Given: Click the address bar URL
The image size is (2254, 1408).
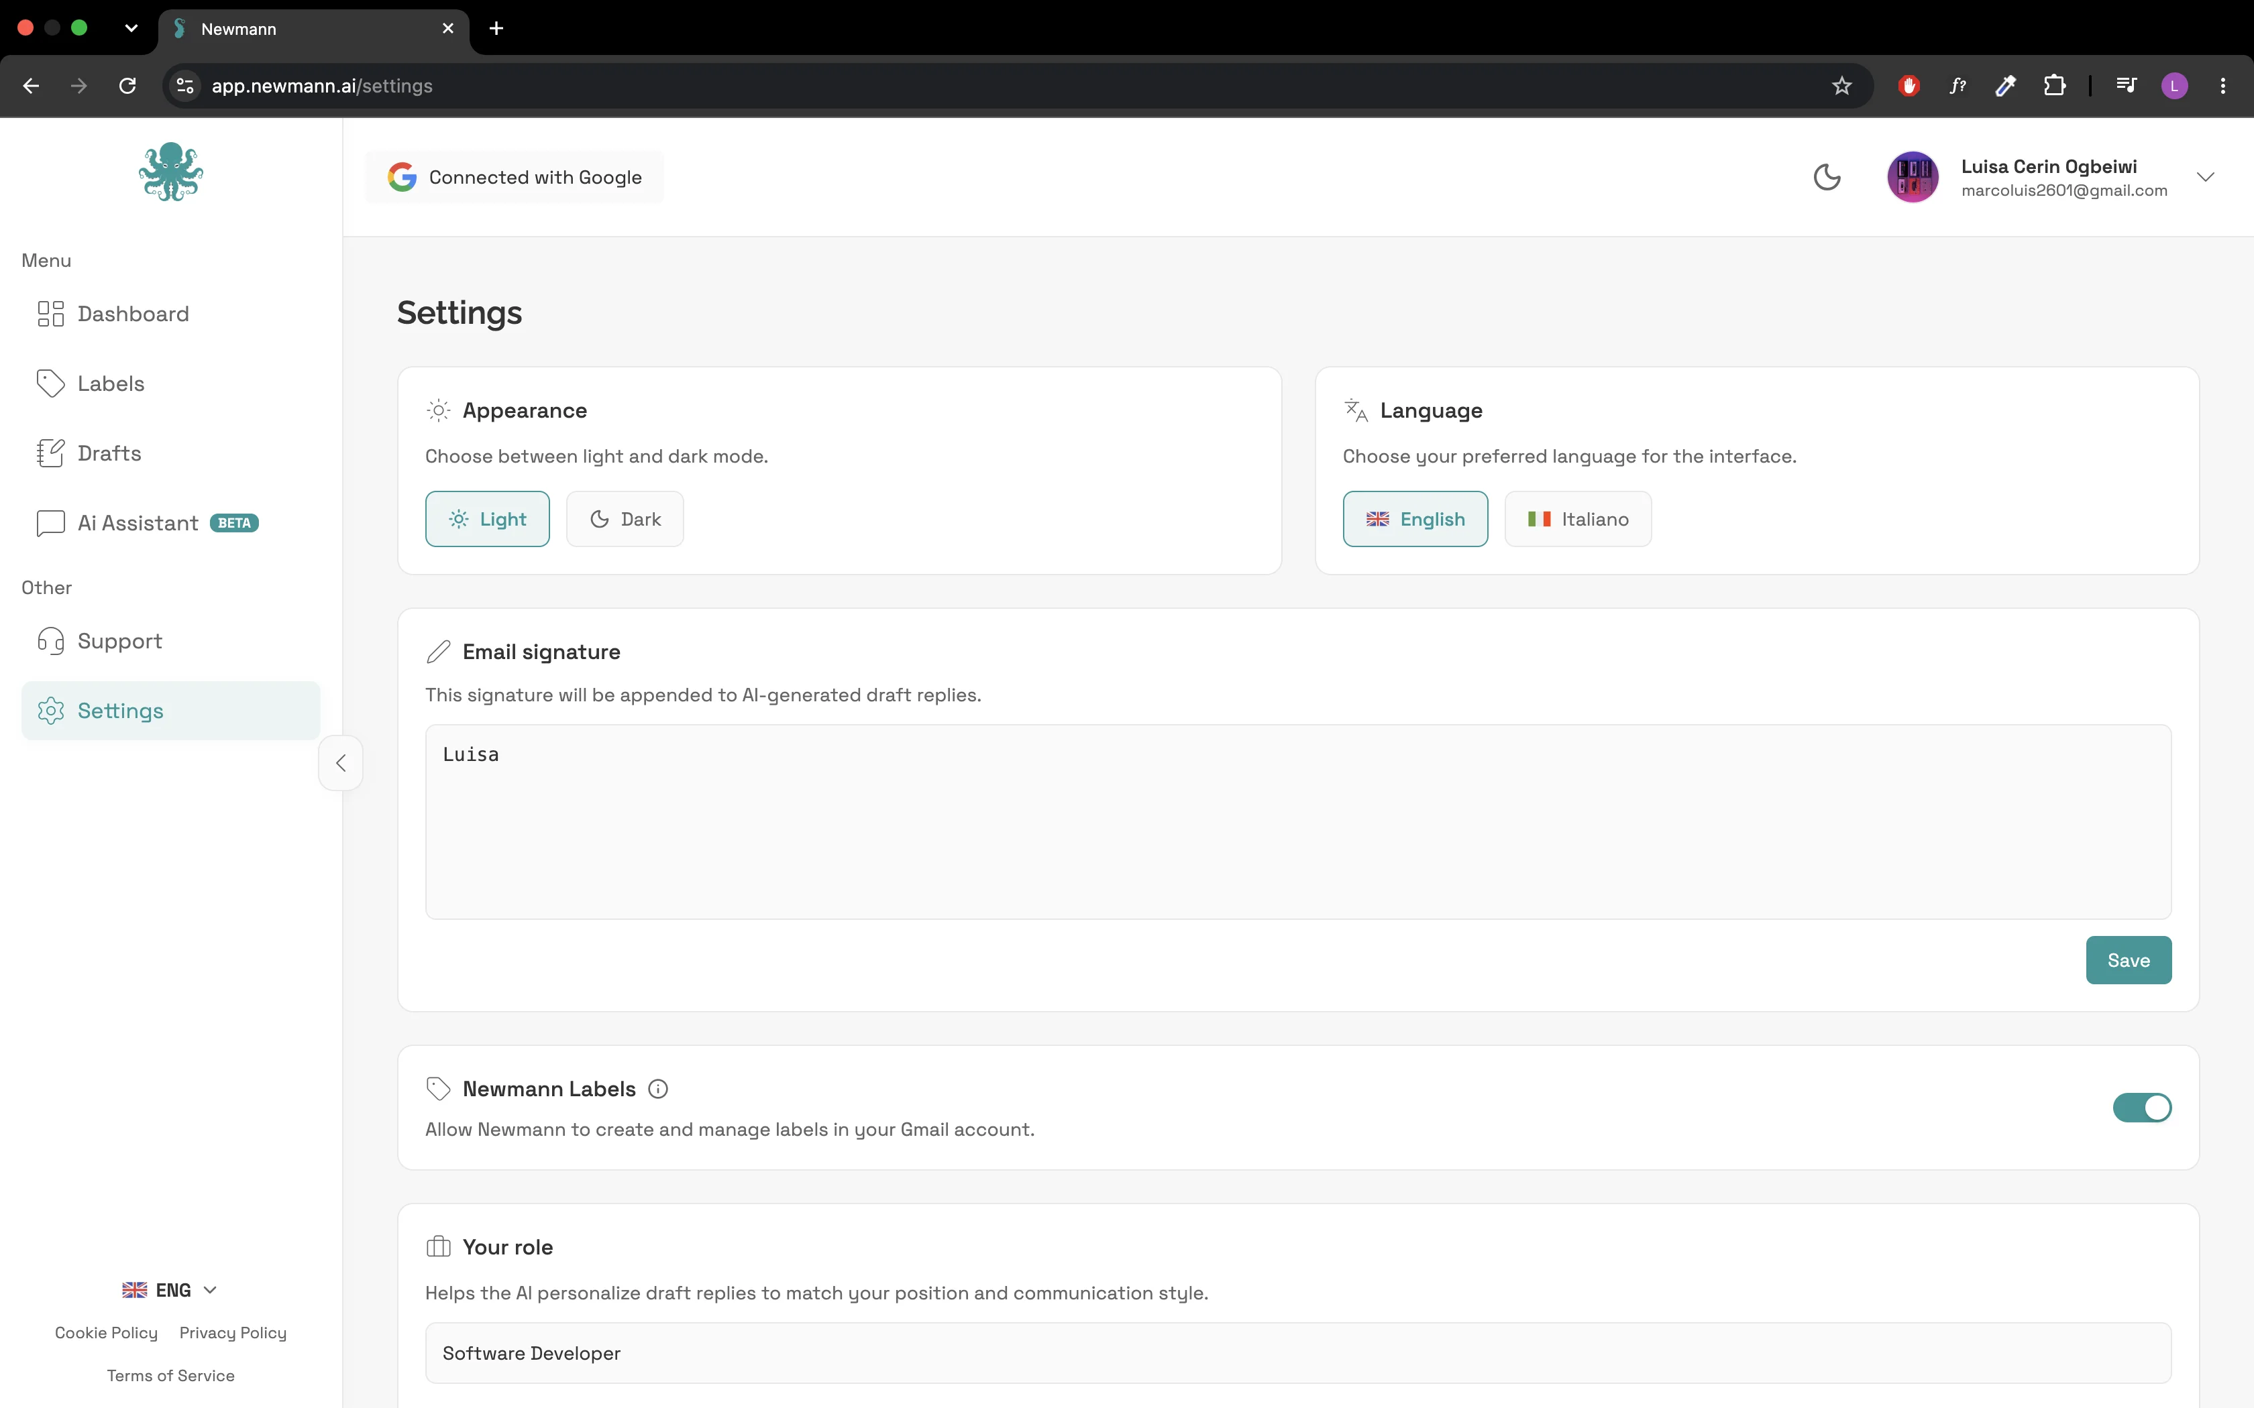Looking at the screenshot, I should [x=322, y=86].
